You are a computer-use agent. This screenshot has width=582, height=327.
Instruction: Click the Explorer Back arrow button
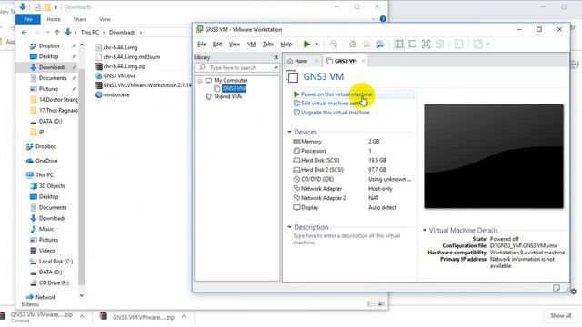point(24,33)
